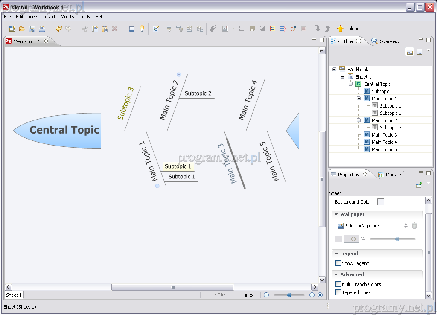This screenshot has height=315, width=437.
Task: Click the Undo arrow toolbar icon
Action: pyautogui.click(x=58, y=29)
